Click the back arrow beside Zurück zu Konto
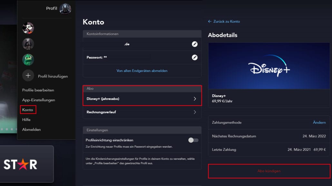This screenshot has height=186, width=332. (209, 21)
